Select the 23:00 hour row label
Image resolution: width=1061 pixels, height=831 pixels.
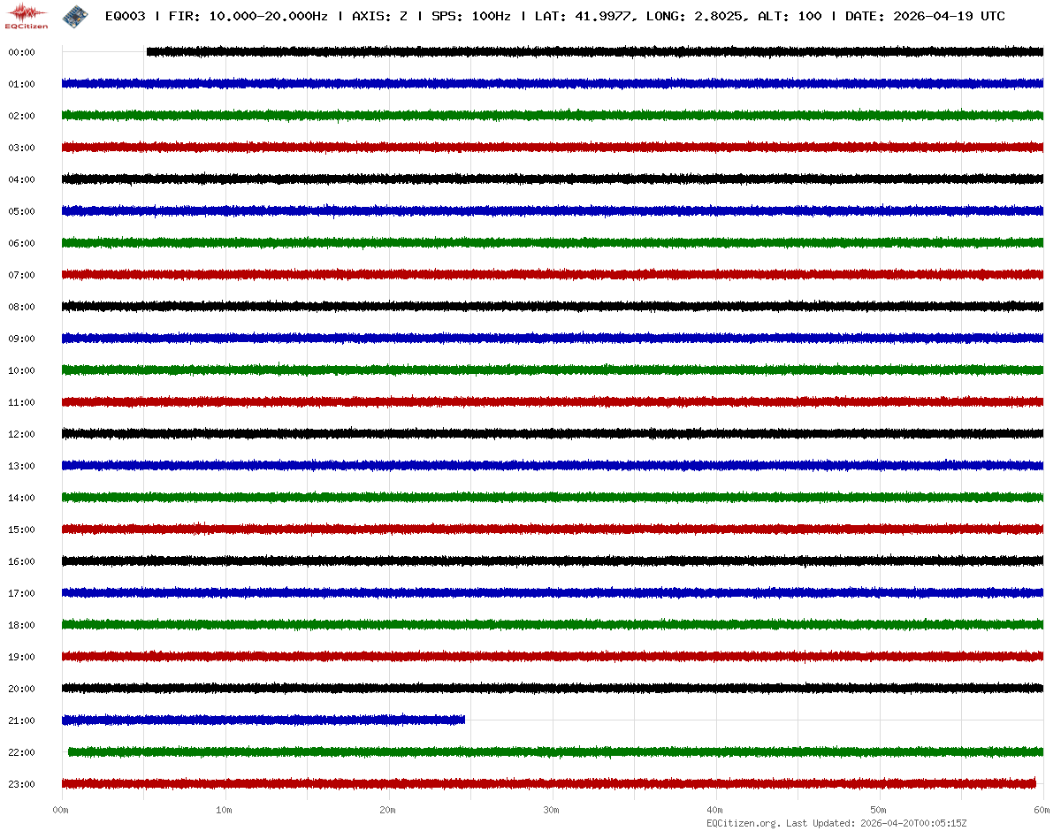(x=21, y=784)
